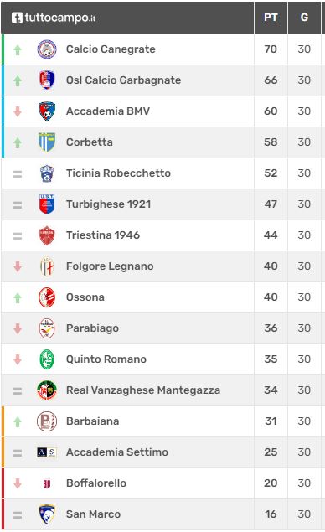Click the Accademia Settimo AS logo
Viewport: 325px width, 532px height.
coord(47,452)
